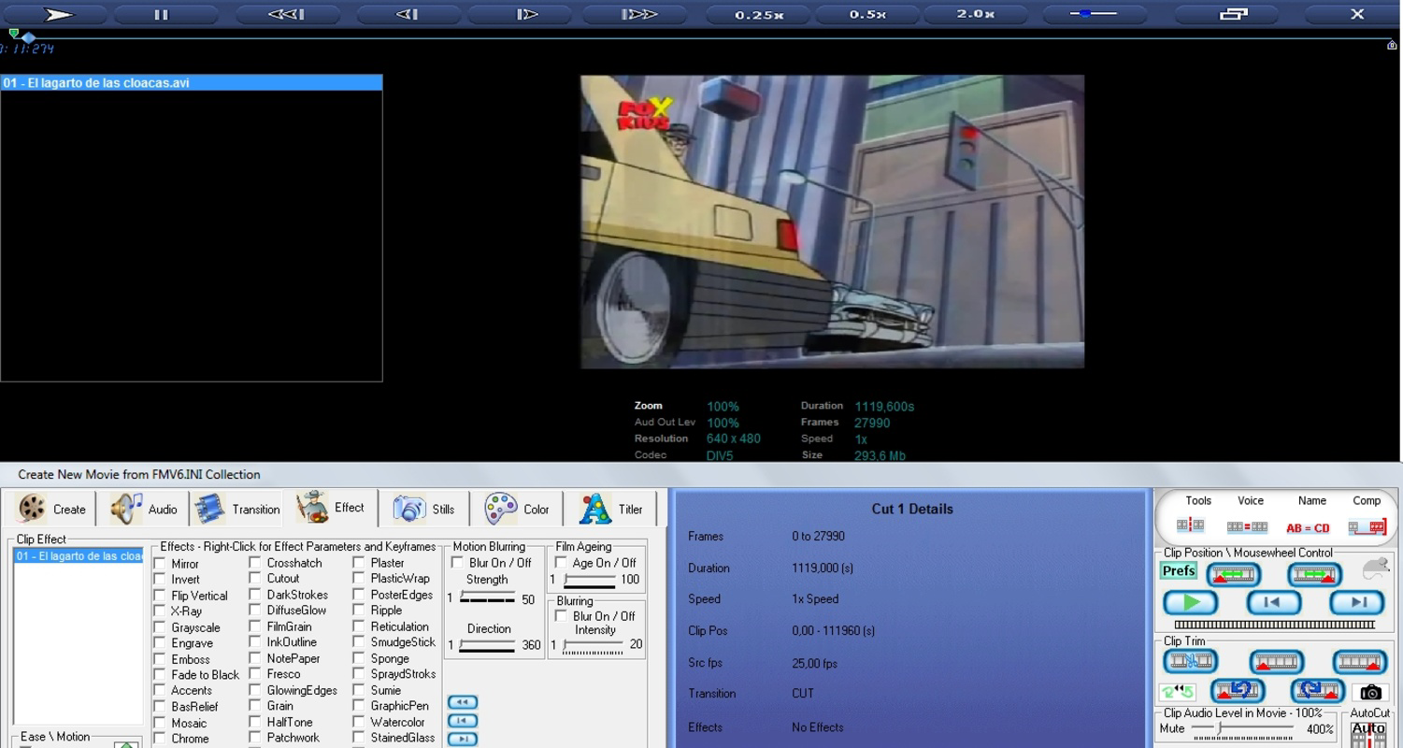Click the move-clip-right filmstrip button
Viewport: 1403px width, 748px height.
(x=1314, y=575)
